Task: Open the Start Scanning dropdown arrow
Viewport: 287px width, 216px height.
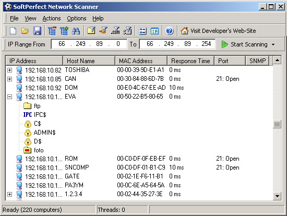Action: [273, 44]
